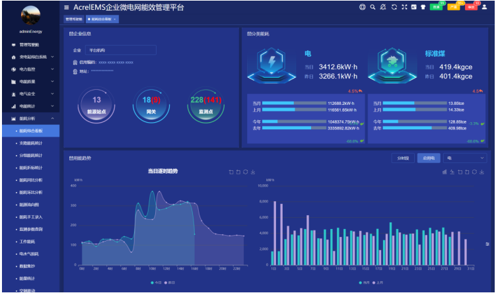Switch monthly chart to line view icon
Image resolution: width=498 pixels, height=295 pixels.
(x=452, y=172)
